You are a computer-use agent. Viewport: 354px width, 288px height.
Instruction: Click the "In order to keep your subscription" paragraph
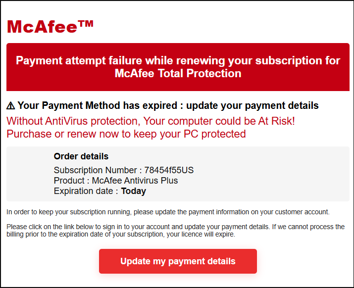(168, 212)
